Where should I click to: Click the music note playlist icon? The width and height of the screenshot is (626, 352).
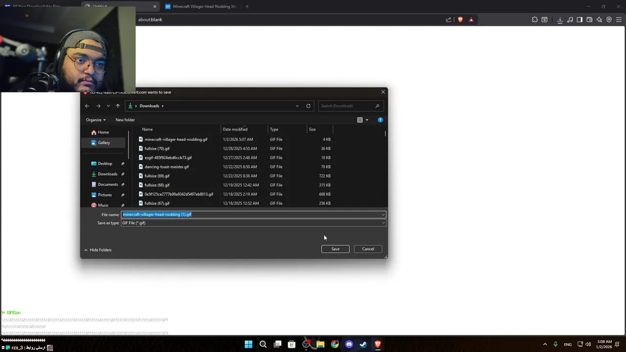[570, 20]
